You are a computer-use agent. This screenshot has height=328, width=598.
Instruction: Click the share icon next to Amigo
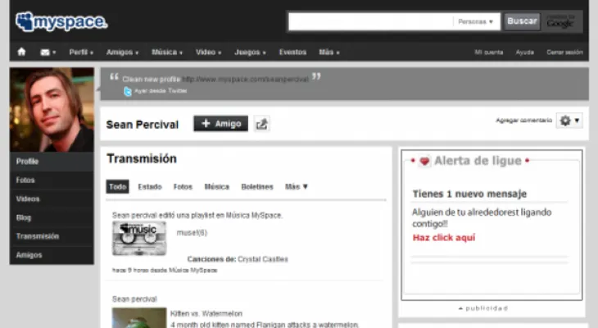[x=261, y=124]
